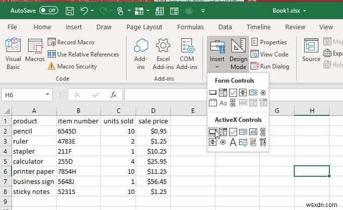This screenshot has width=343, height=210.
Task: Toggle Design Mode
Action: (x=239, y=54)
